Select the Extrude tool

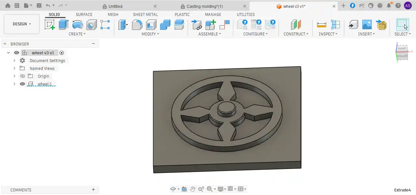pyautogui.click(x=63, y=25)
